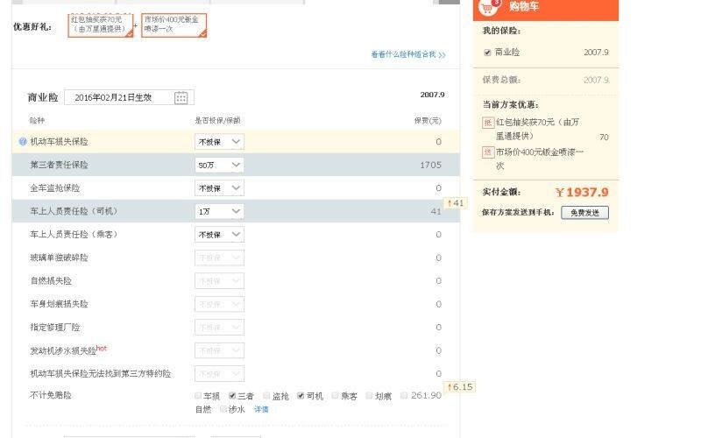This screenshot has height=438, width=701.
Task: Open the 第三者责任保险 50万 dropdown
Action: (x=219, y=165)
